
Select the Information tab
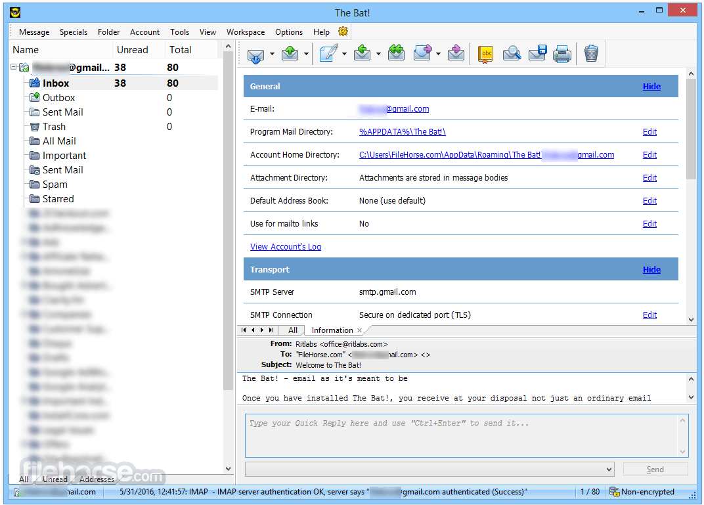(332, 330)
